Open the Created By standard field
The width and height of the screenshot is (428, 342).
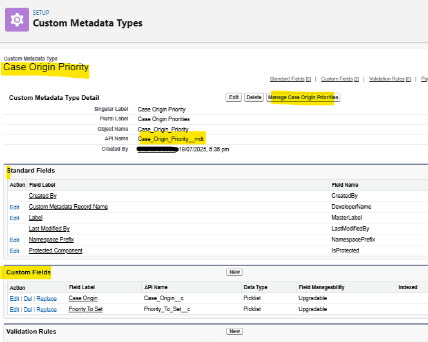coord(43,196)
